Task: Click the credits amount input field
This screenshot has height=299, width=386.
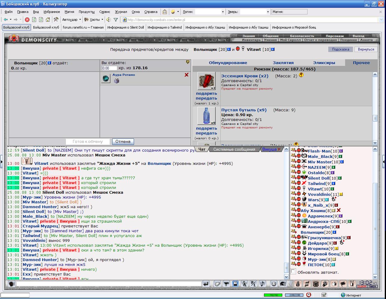Action: pos(109,68)
